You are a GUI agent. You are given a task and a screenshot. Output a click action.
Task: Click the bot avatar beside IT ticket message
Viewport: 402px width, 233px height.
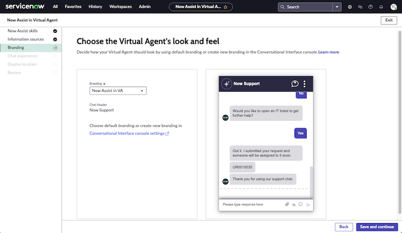[x=225, y=118]
